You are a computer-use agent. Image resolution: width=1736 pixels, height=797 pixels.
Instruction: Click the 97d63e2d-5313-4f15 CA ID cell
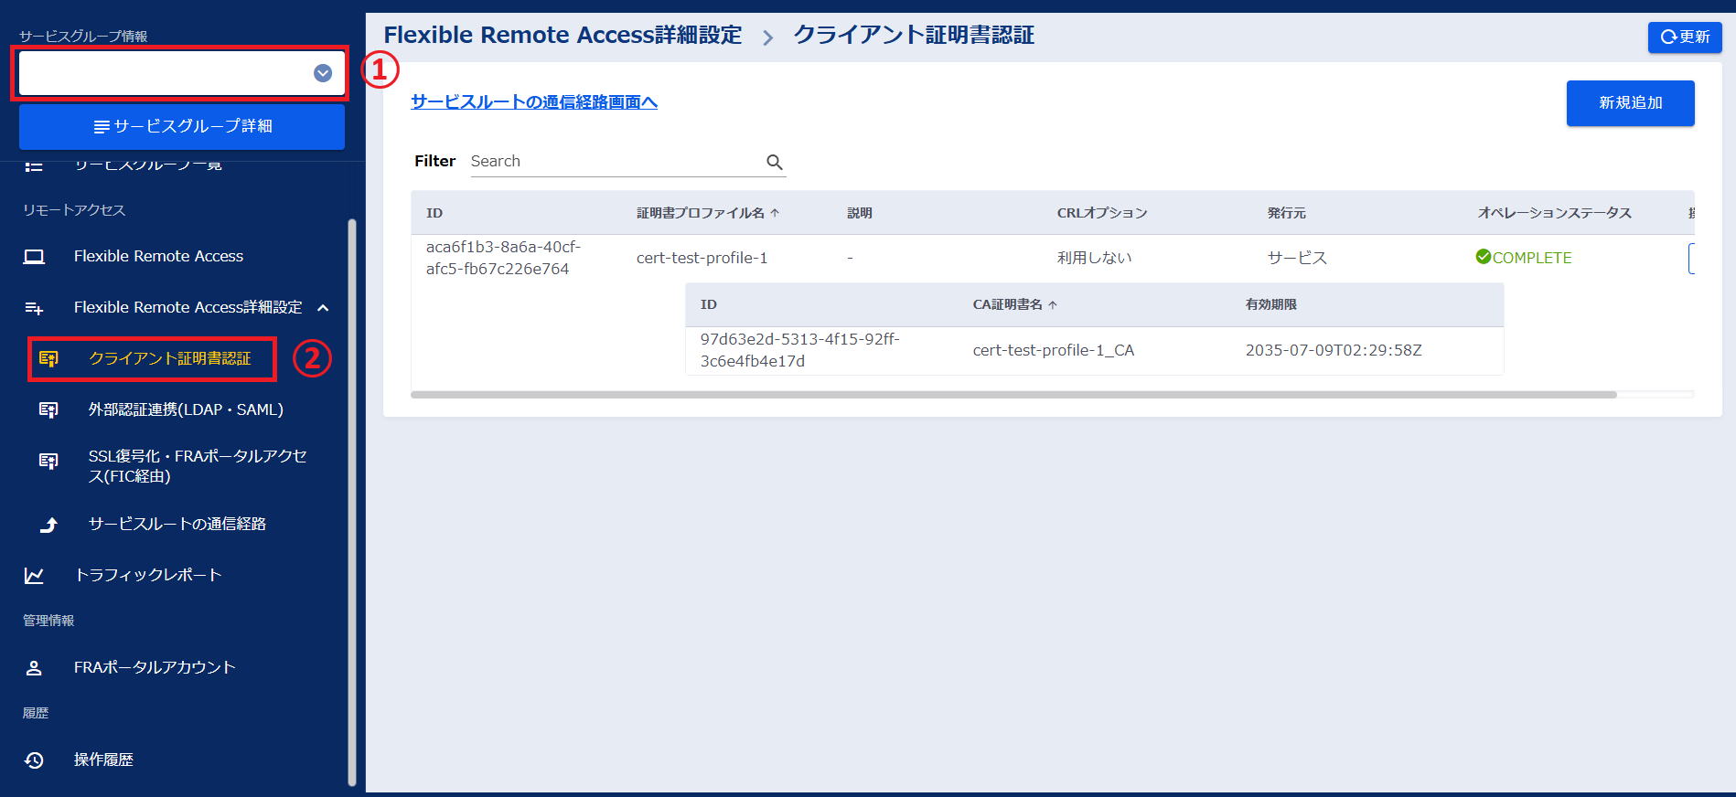tap(800, 351)
